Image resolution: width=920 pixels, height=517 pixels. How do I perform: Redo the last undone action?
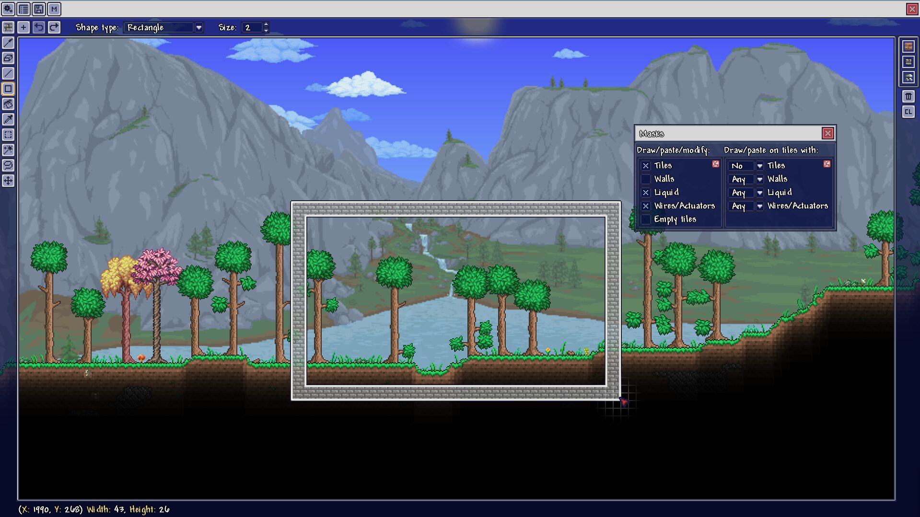pyautogui.click(x=54, y=27)
